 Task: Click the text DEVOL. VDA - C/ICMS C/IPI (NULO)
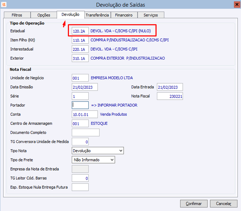120,31
